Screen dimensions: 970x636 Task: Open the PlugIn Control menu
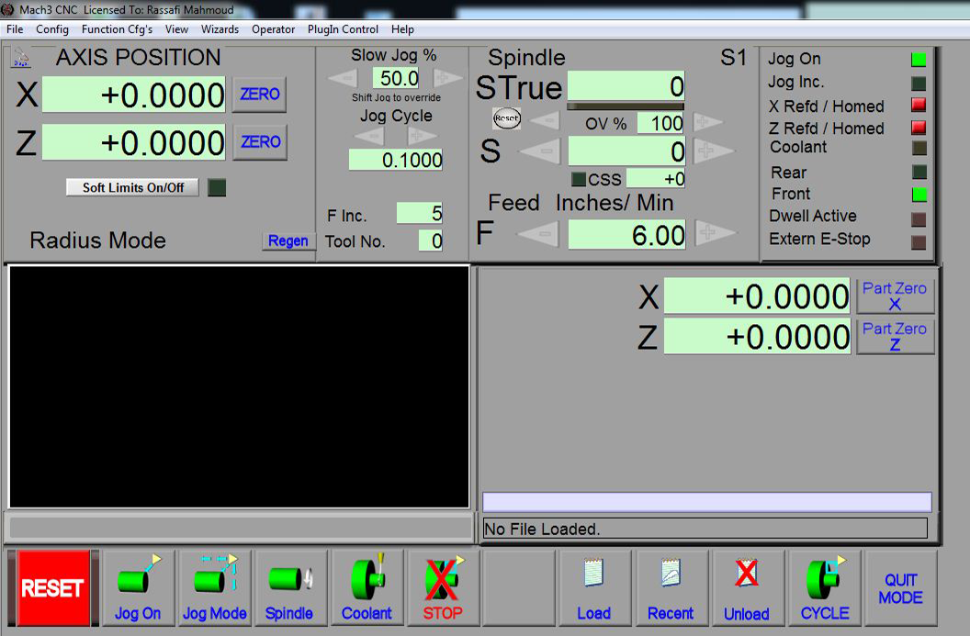[343, 29]
